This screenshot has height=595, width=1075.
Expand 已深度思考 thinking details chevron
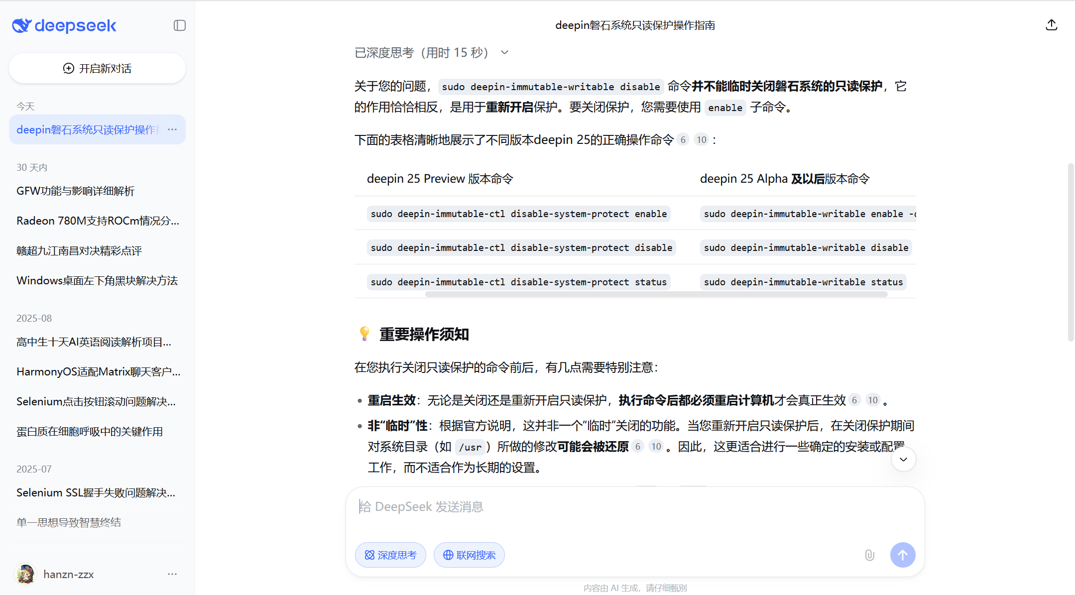pyautogui.click(x=504, y=52)
